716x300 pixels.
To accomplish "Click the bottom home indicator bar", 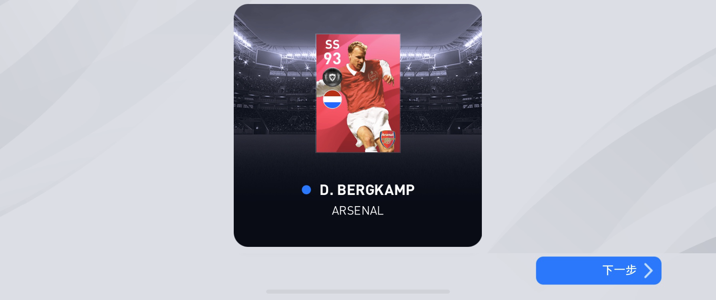I will (x=358, y=292).
